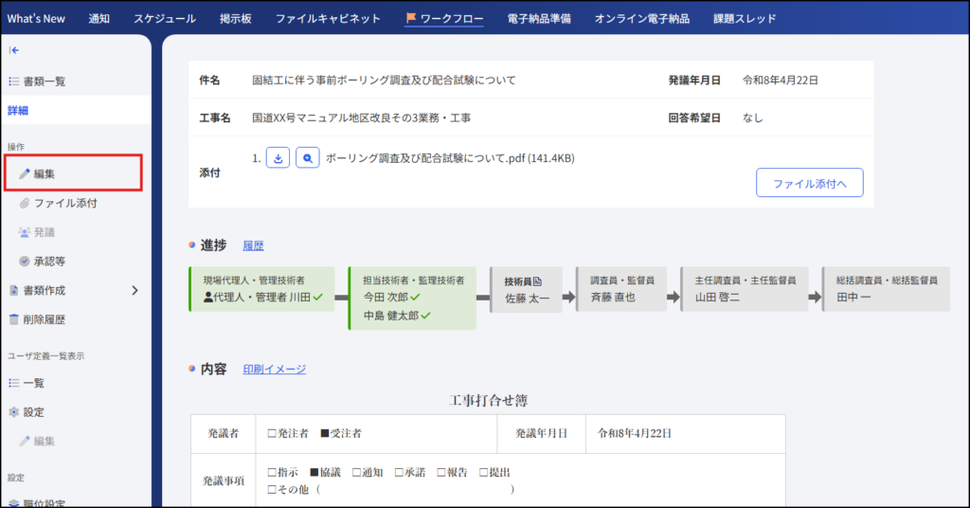Open the ファイルキャビネット tab
This screenshot has width=970, height=508.
pyautogui.click(x=328, y=19)
